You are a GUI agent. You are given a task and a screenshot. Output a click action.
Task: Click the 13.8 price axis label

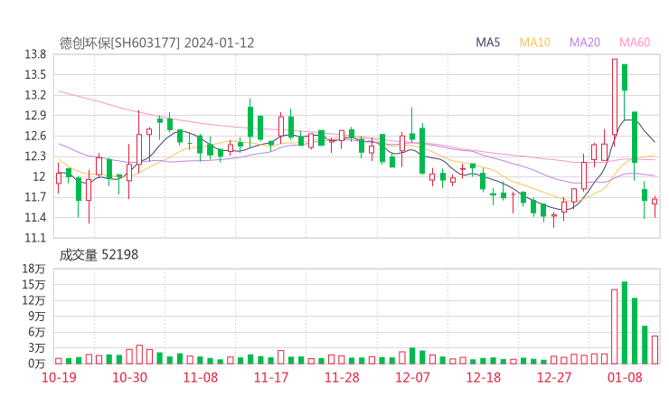tap(35, 54)
